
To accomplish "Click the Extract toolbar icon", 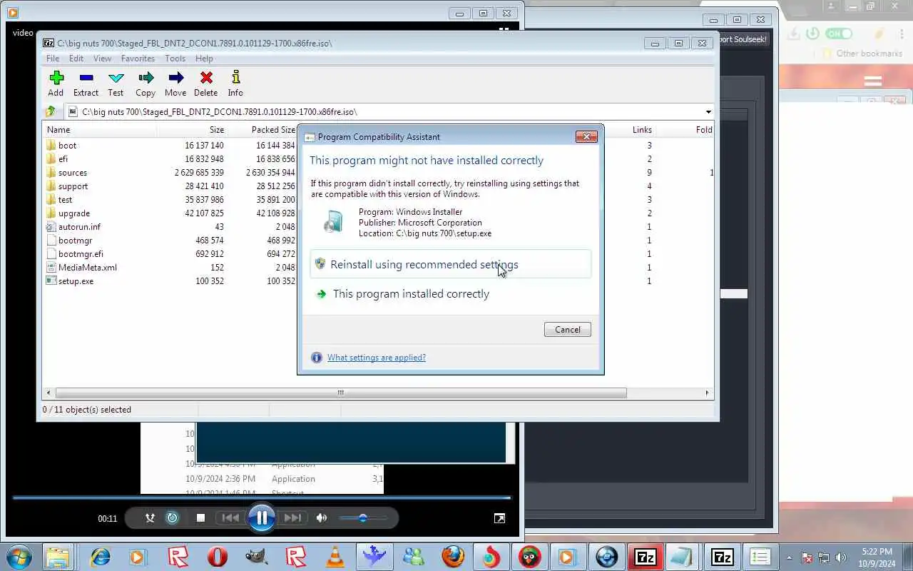I will click(86, 83).
